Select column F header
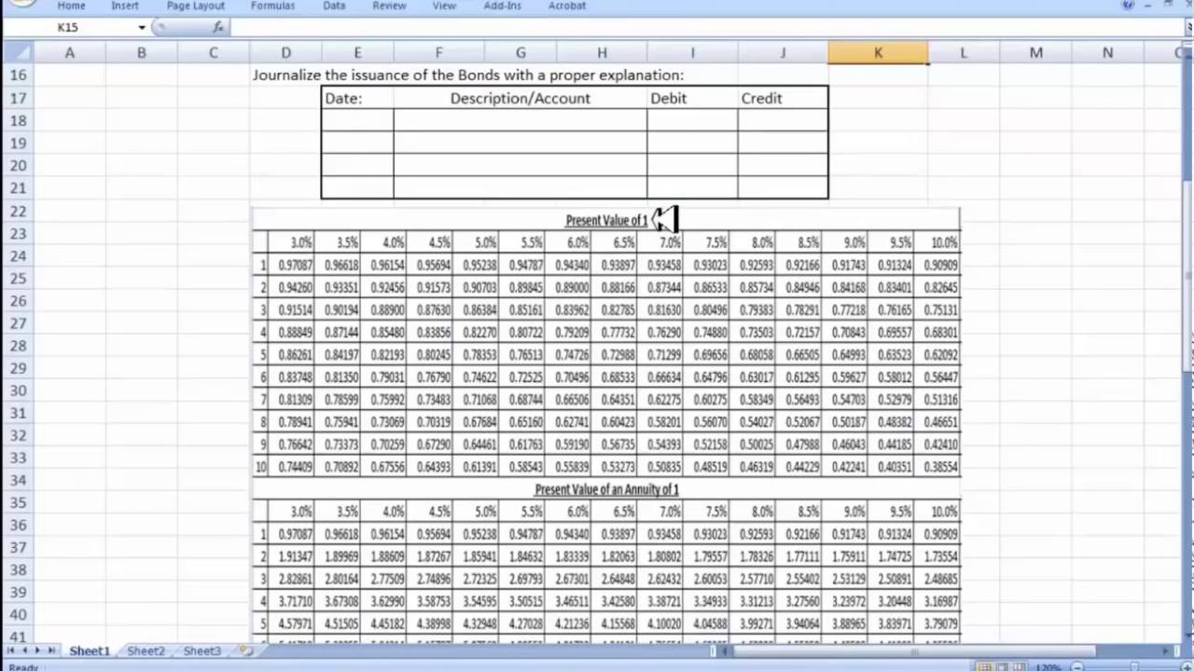 438,53
